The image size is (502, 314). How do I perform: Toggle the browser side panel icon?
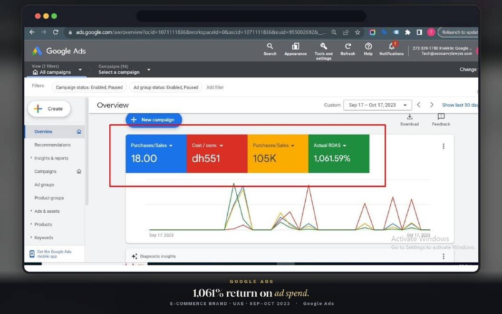tap(419, 32)
